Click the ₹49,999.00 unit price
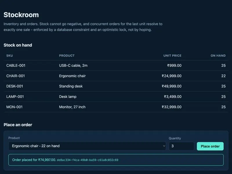 pos(172,86)
